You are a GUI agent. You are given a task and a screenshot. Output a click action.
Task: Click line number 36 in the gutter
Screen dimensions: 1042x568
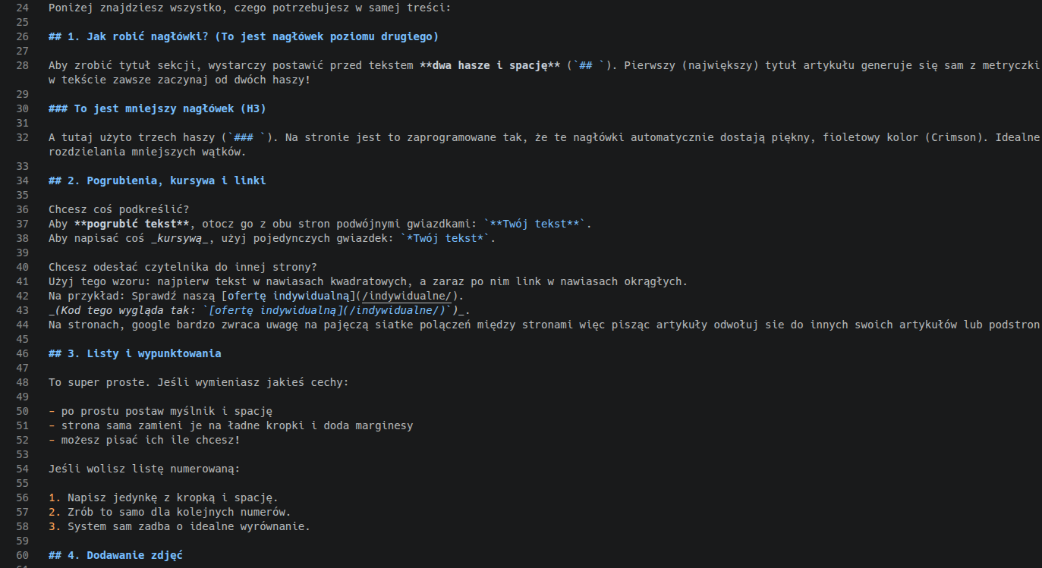(x=21, y=209)
